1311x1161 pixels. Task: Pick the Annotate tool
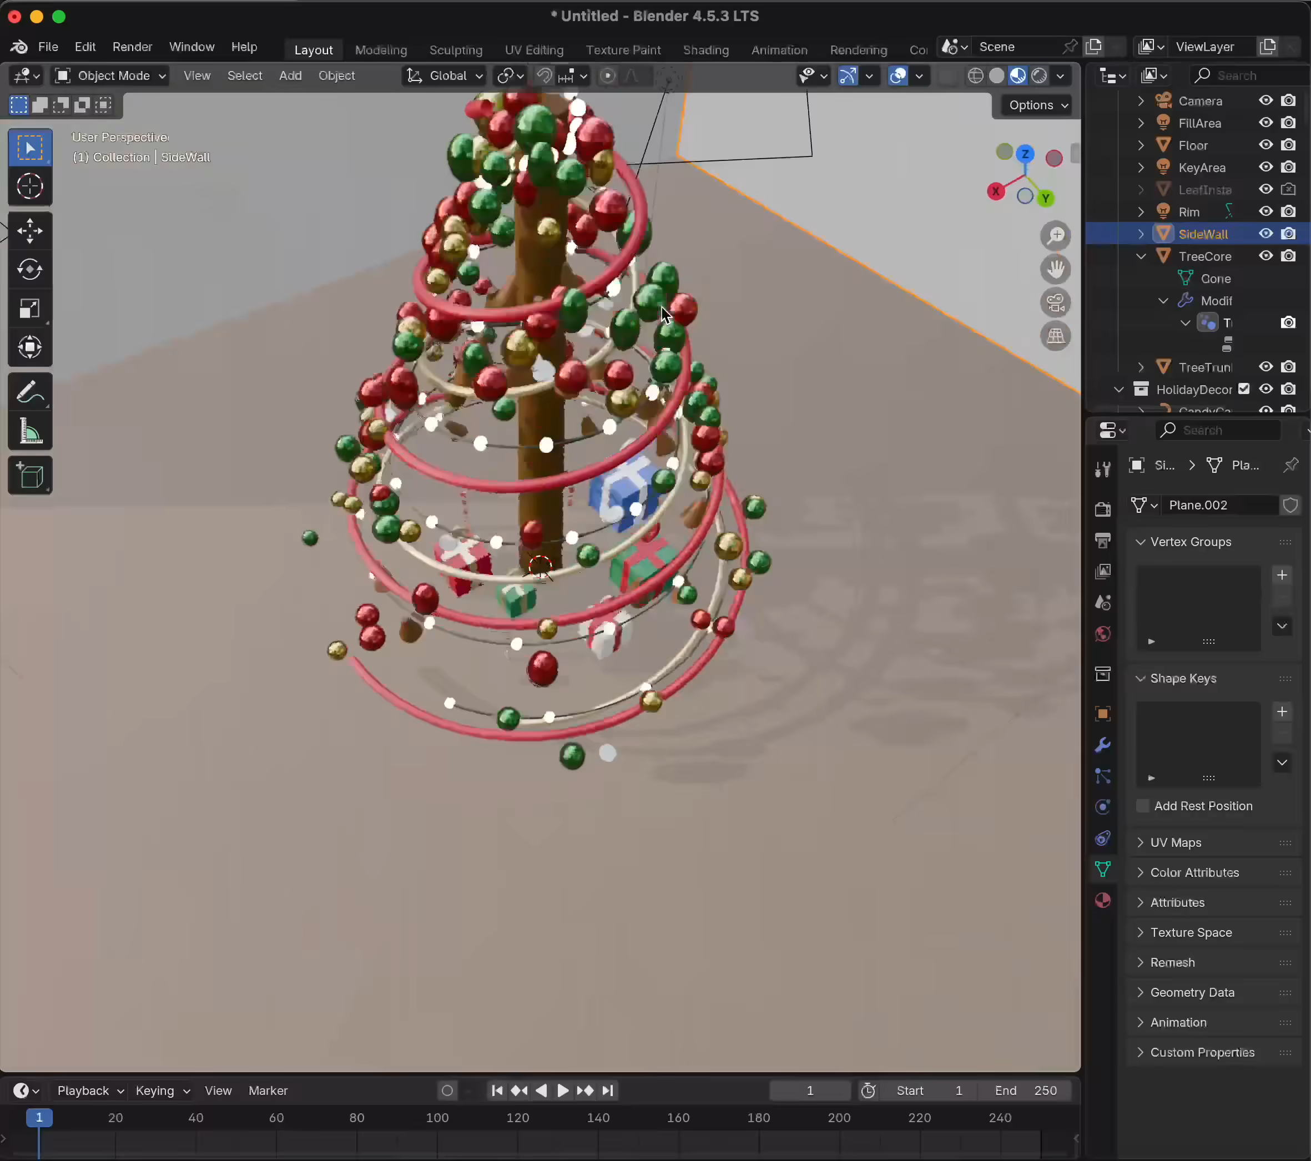pos(30,391)
